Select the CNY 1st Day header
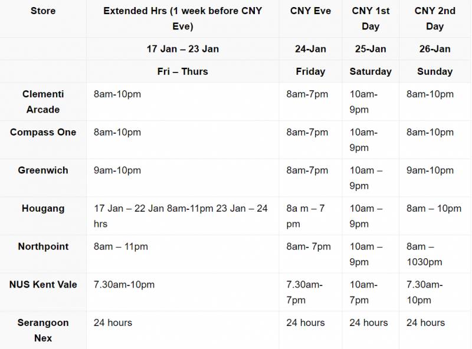Viewport: 472px width, 349px height. coord(371,19)
